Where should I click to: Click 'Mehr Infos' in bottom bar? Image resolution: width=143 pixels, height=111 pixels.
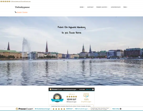tap(116, 109)
